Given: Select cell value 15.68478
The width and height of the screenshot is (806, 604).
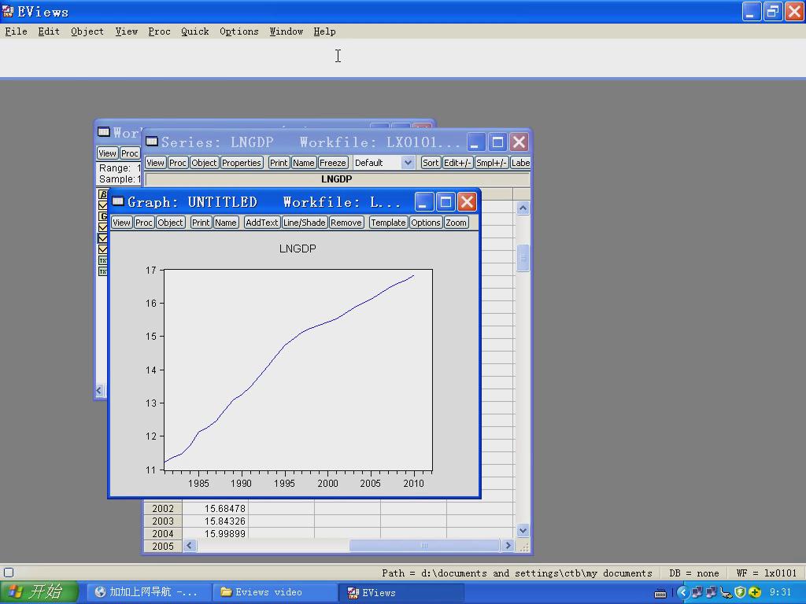Looking at the screenshot, I should [x=215, y=509].
